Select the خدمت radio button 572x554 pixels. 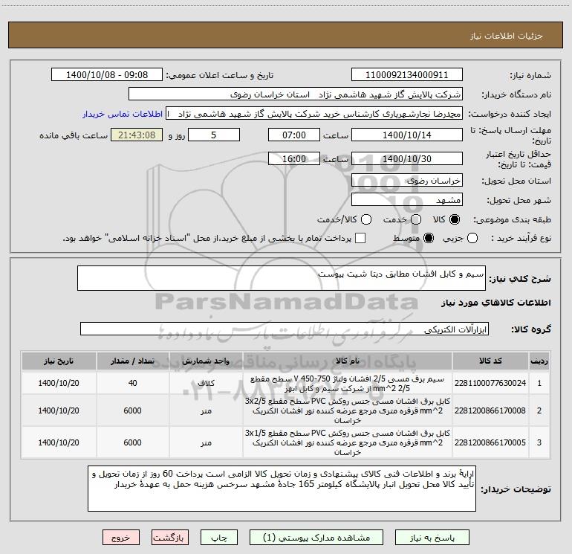[x=416, y=219]
